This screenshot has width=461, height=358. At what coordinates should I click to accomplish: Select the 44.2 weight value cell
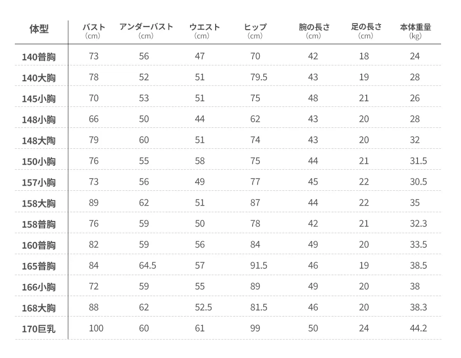tap(418, 328)
